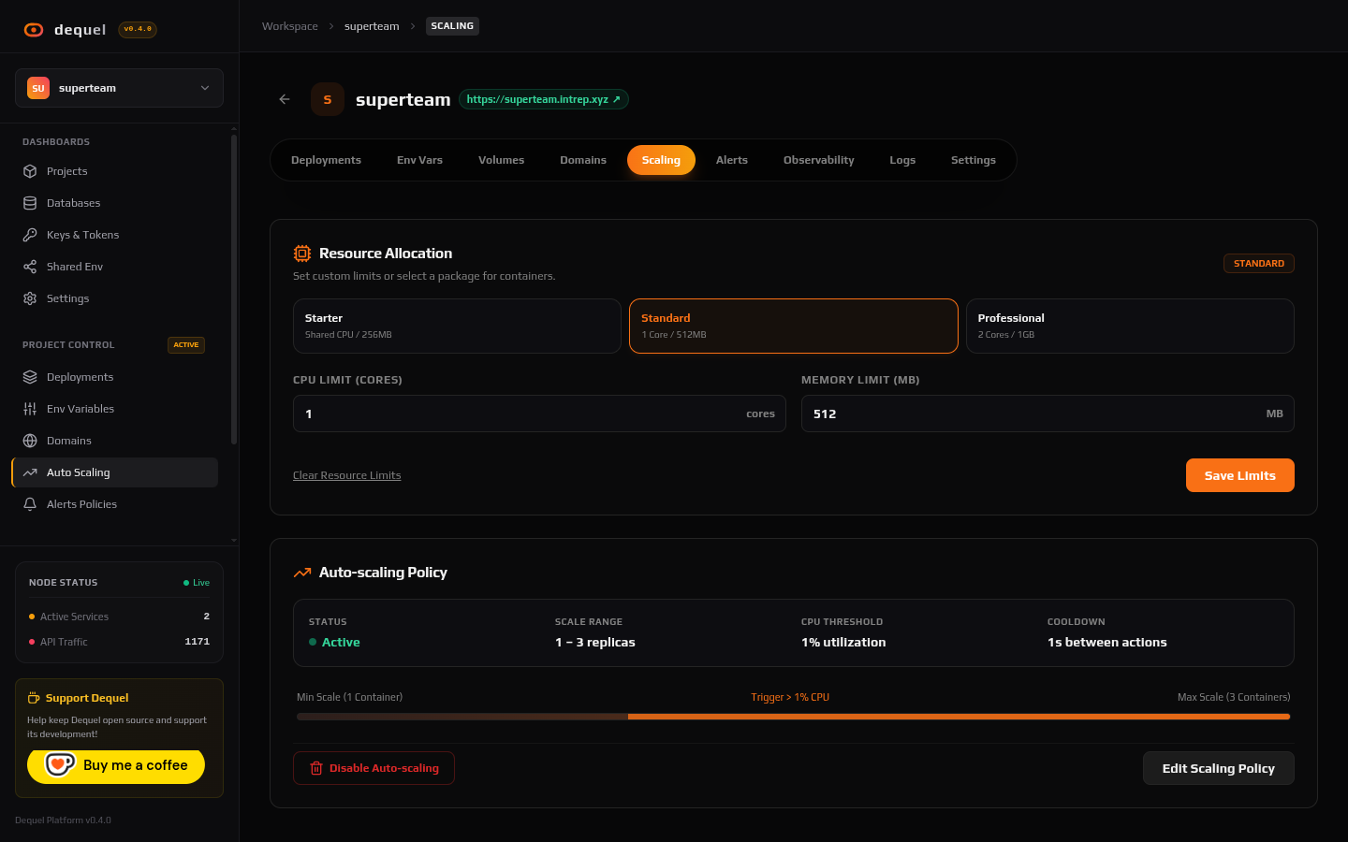Image resolution: width=1348 pixels, height=842 pixels.
Task: Click 'Max Scale (3 Containers)' label
Action: [1234, 697]
